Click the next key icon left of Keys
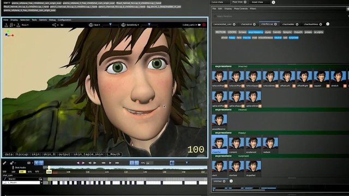Viewport: 349px width, 196px height. coord(18,25)
